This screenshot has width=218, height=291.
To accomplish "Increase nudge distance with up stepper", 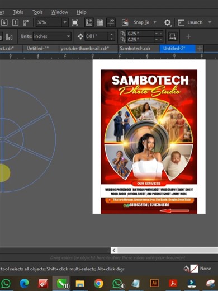I will click(x=111, y=34).
